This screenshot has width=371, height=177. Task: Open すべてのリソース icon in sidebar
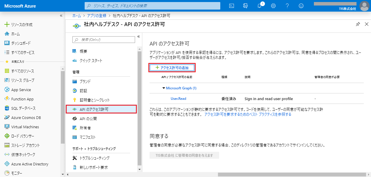(7, 71)
